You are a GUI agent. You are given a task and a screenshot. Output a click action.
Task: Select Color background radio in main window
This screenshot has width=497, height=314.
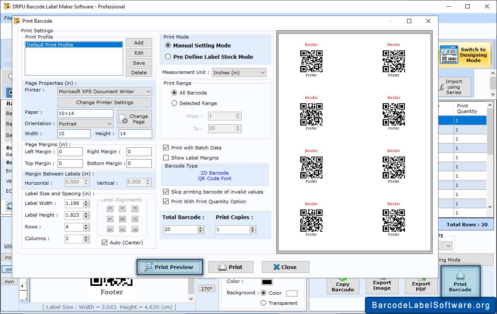click(263, 293)
